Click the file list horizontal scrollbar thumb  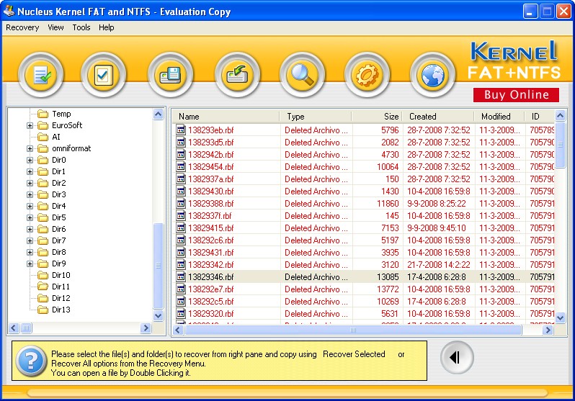coord(353,330)
